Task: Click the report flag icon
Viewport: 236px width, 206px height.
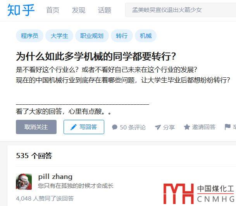Action: 227,127
